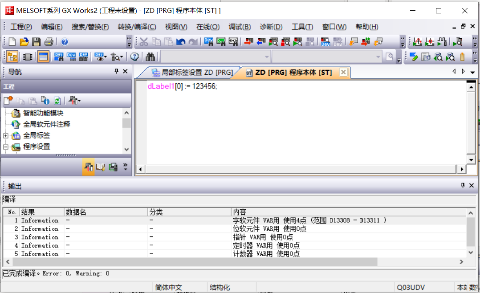Click the binoculars find icon
This screenshot has width=480, height=293.
pos(150,57)
